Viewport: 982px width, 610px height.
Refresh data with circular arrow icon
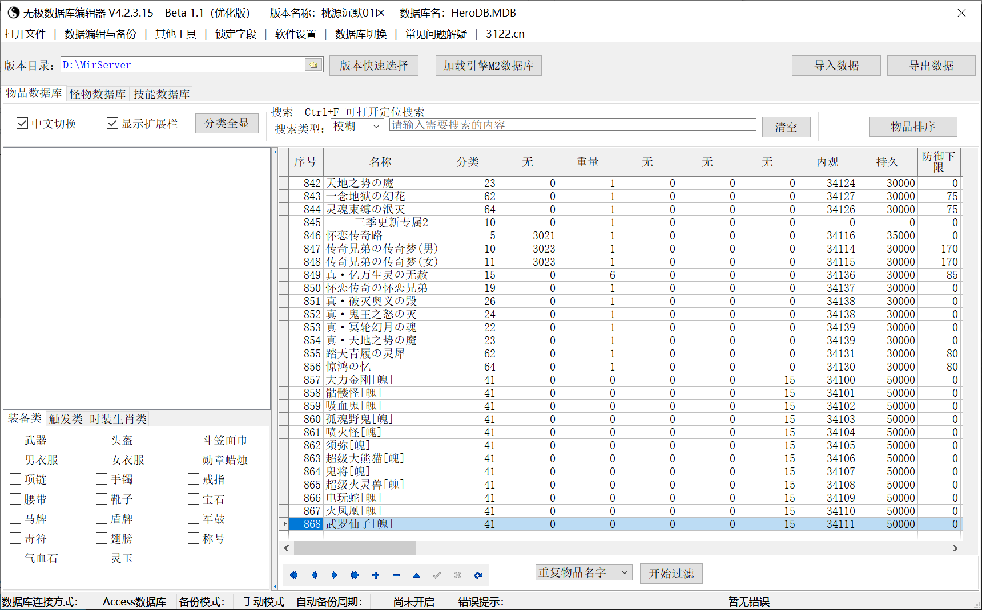(478, 575)
